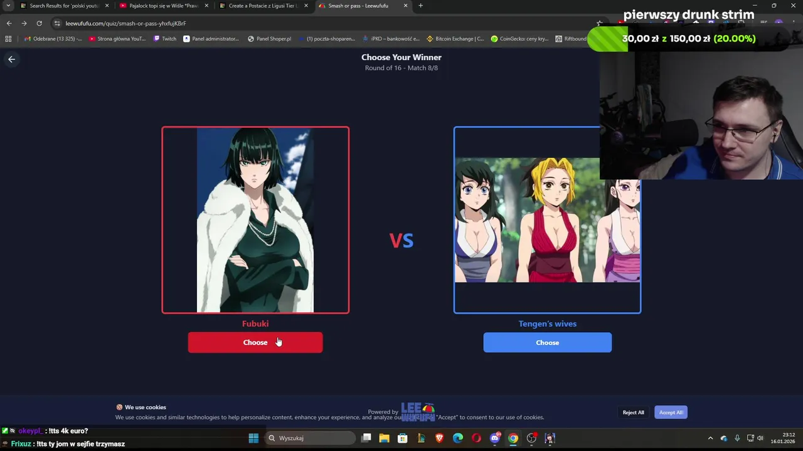Choose Tengen's wives as the winner
Viewport: 803px width, 451px height.
click(x=547, y=343)
